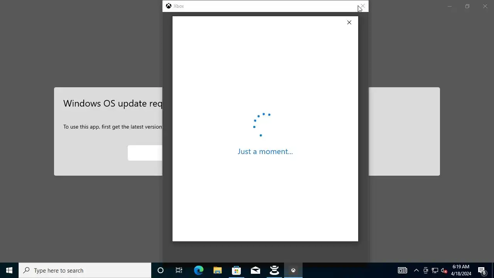Open File Explorer from the taskbar
Image resolution: width=494 pixels, height=278 pixels.
tap(217, 270)
